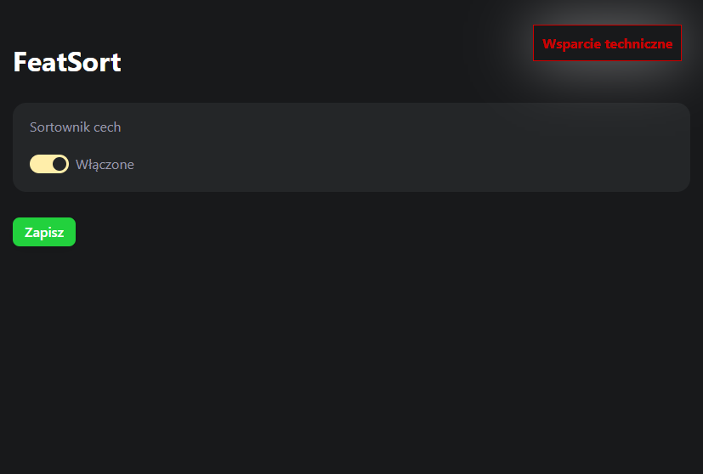This screenshot has width=703, height=474.
Task: Save settings with the green Zapisz button
Action: [x=44, y=232]
